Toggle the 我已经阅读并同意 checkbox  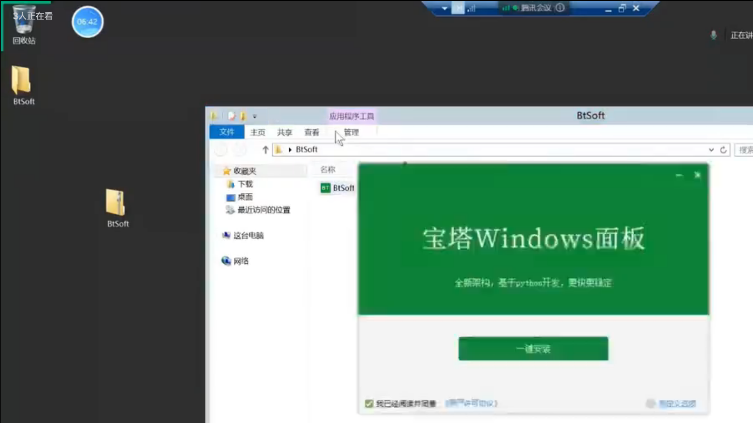pos(369,403)
